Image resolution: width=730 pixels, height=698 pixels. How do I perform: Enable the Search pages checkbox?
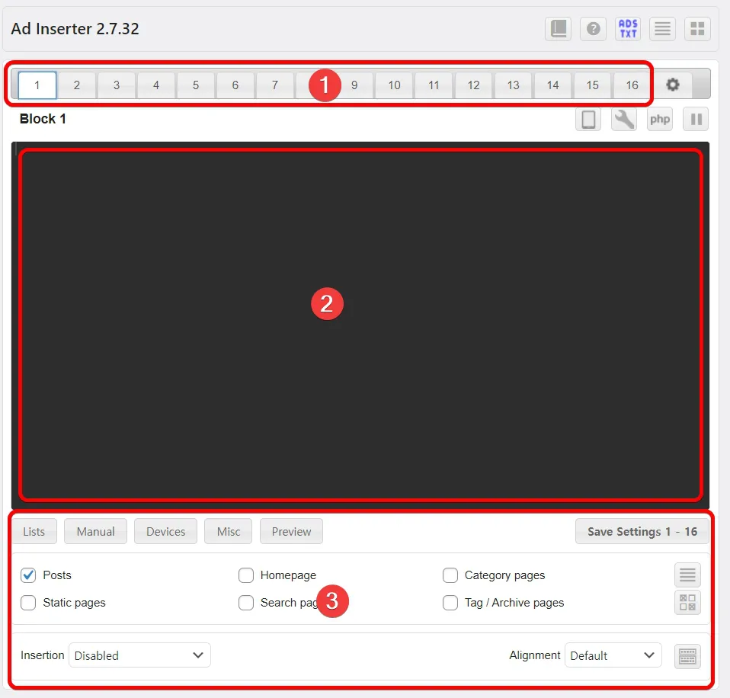[246, 603]
